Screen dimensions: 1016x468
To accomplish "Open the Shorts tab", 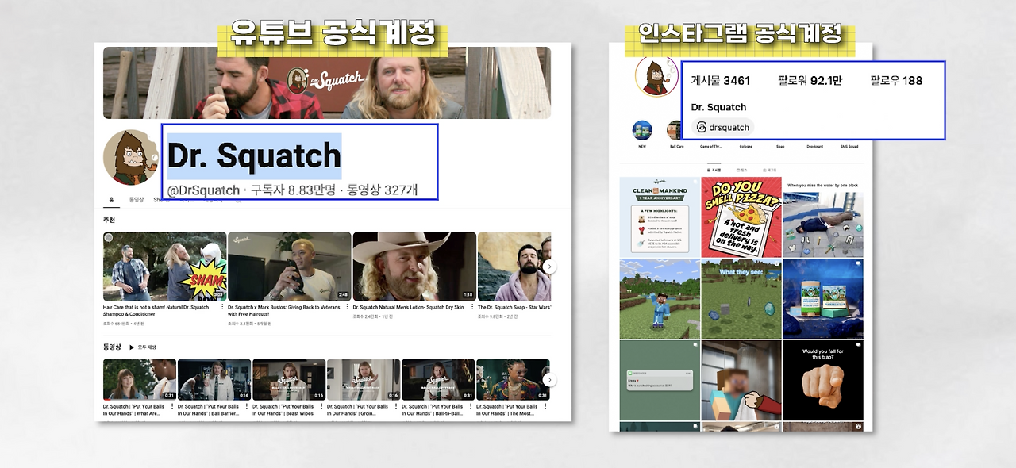I will point(160,198).
